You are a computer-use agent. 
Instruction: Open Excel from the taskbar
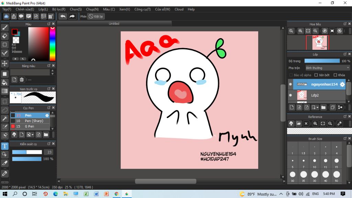tap(86, 194)
